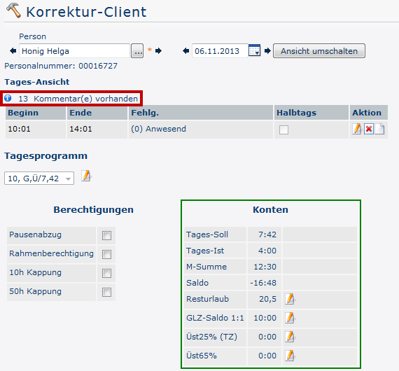Delete the 10:01 booking with red X

click(369, 129)
